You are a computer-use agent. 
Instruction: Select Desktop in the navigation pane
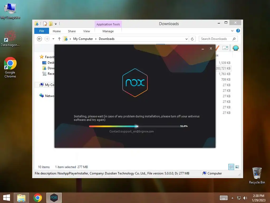point(48,62)
